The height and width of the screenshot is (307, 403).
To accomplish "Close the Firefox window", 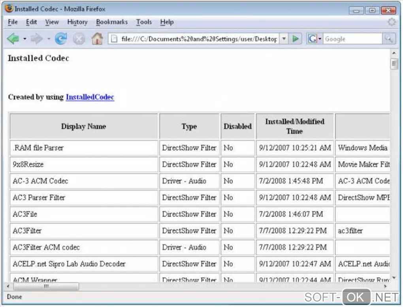I will click(x=388, y=11).
